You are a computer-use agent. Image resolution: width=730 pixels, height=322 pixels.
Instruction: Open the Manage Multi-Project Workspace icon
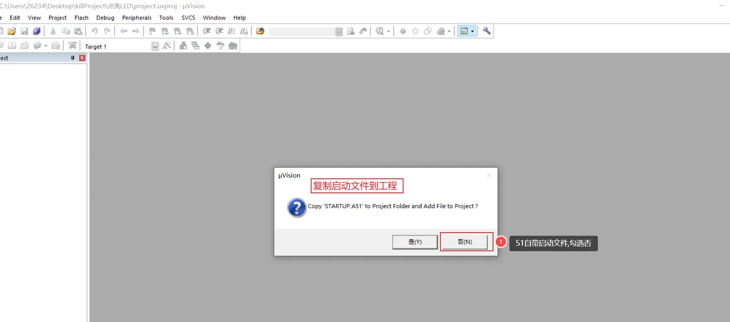point(196,46)
